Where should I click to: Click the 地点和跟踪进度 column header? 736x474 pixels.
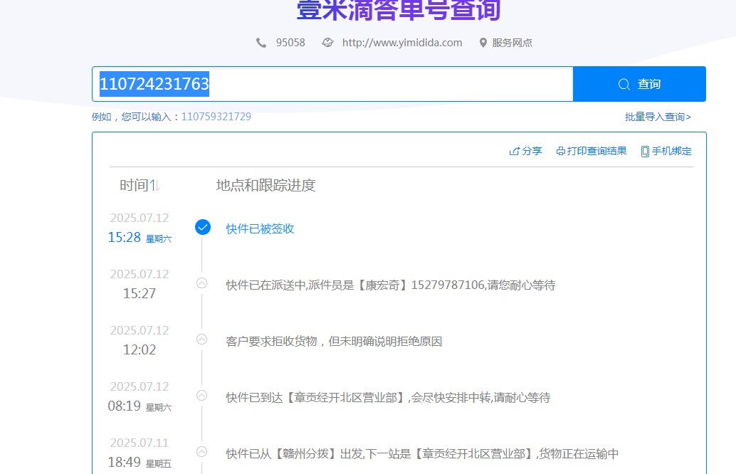tap(266, 185)
